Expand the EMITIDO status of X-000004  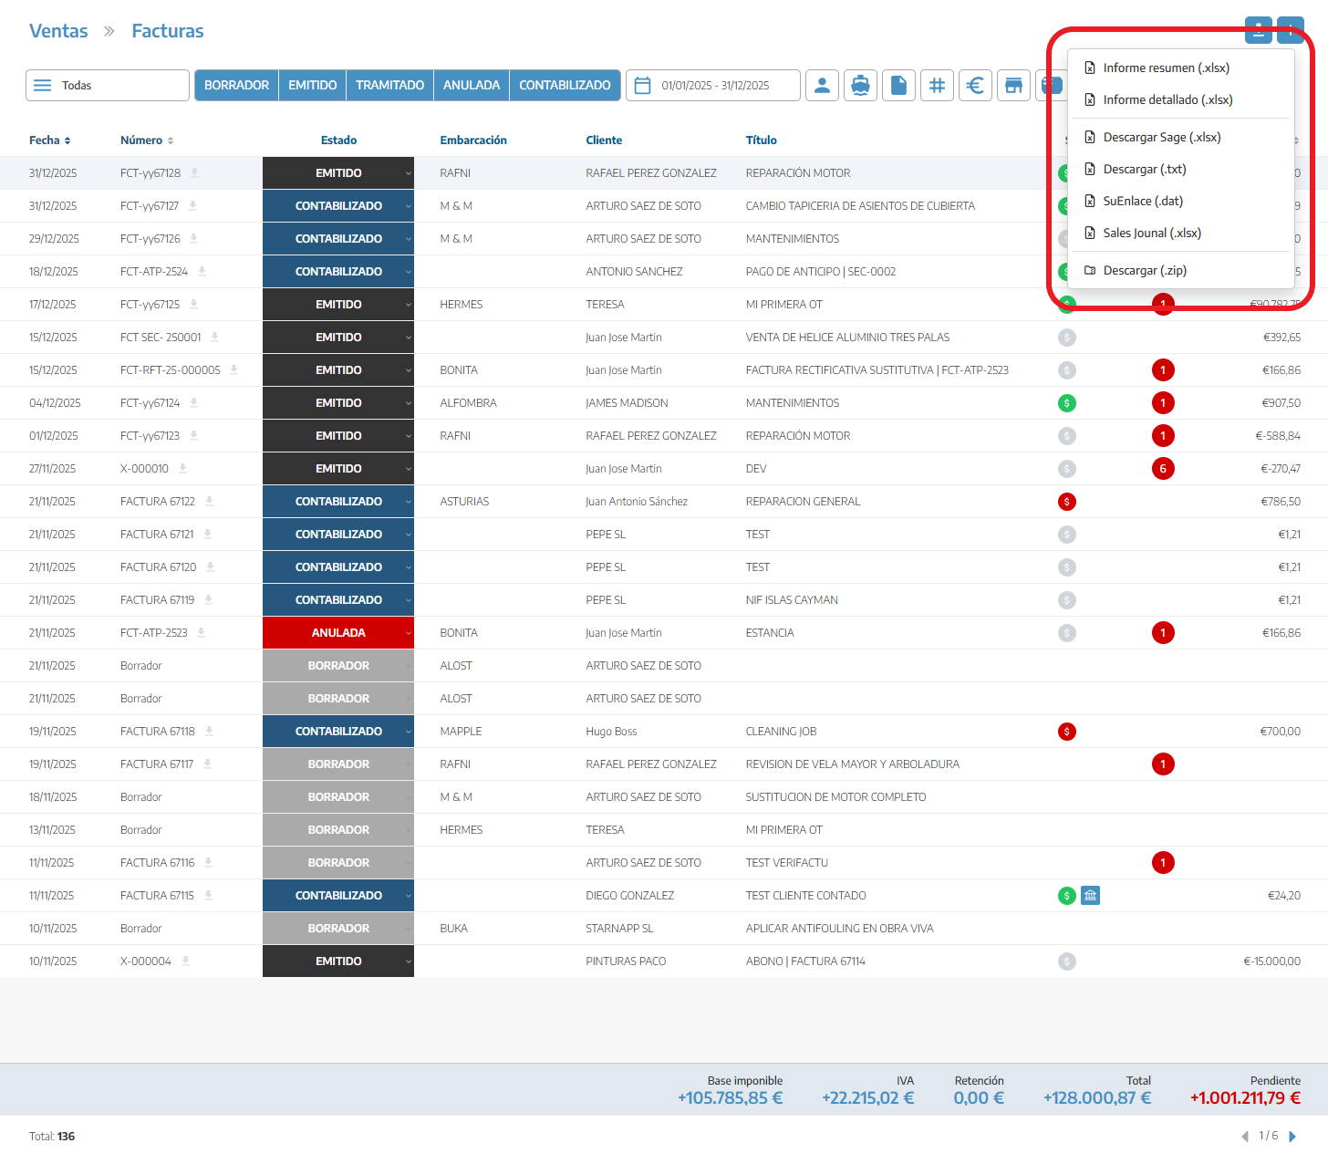[x=338, y=961]
